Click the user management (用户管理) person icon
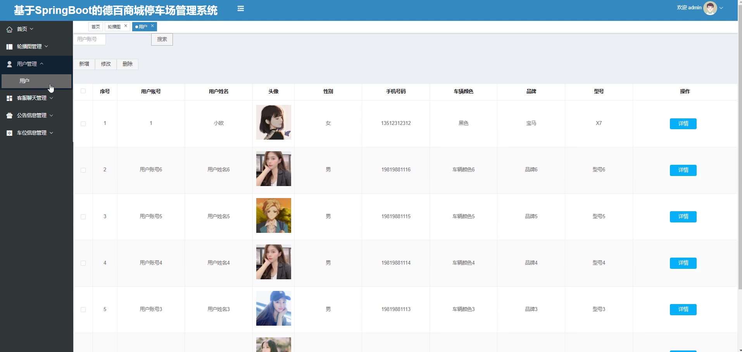The width and height of the screenshot is (742, 352). click(9, 64)
